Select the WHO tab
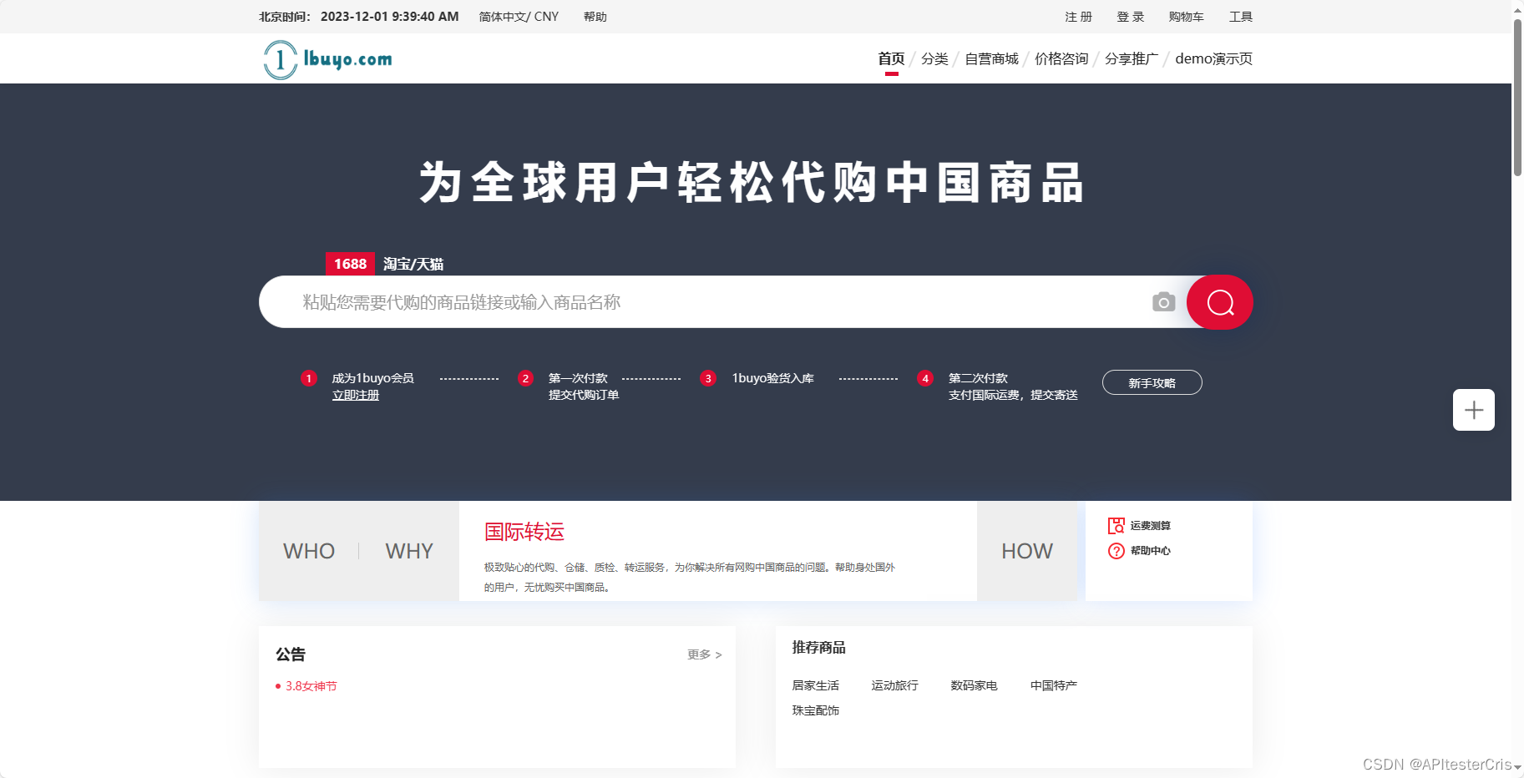 [x=309, y=551]
